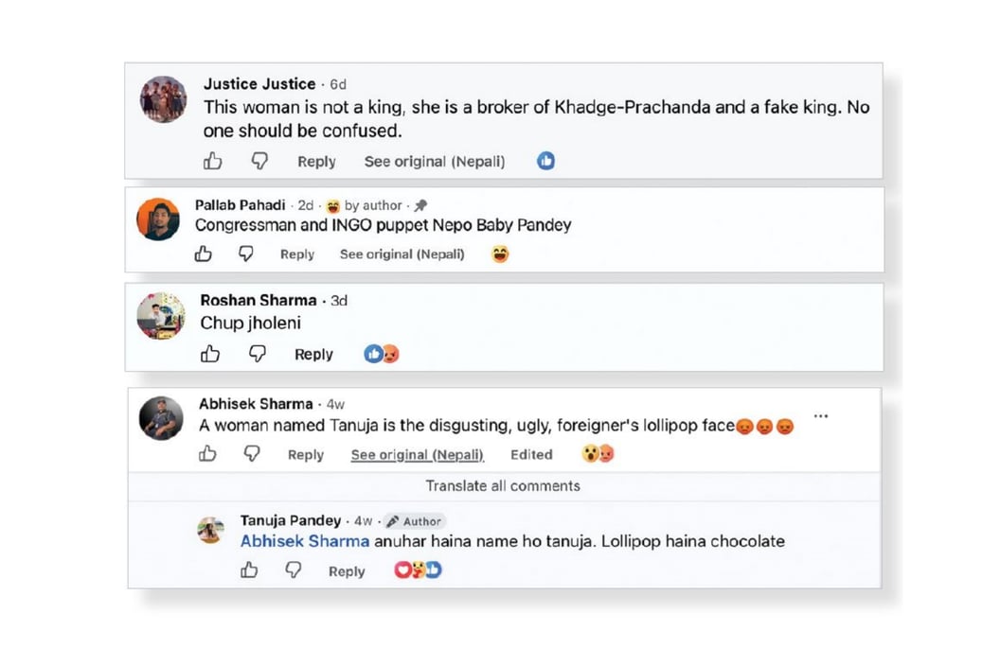The image size is (1000, 666).
Task: Click See original (Nepali) on Justice comment
Action: point(435,161)
